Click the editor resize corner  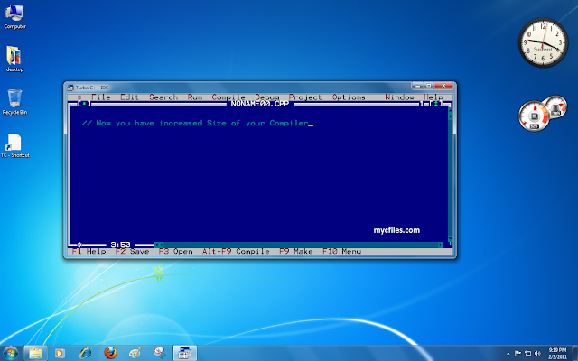coord(448,245)
